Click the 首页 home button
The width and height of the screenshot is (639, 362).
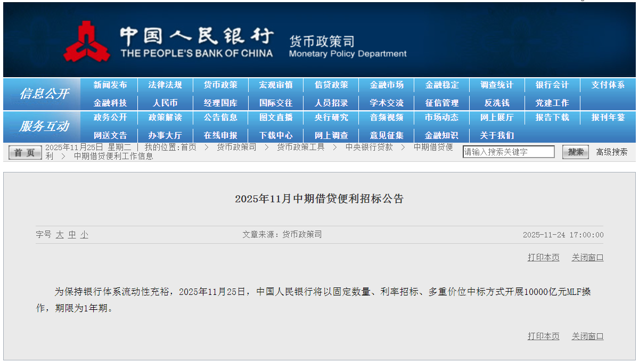[x=24, y=151]
